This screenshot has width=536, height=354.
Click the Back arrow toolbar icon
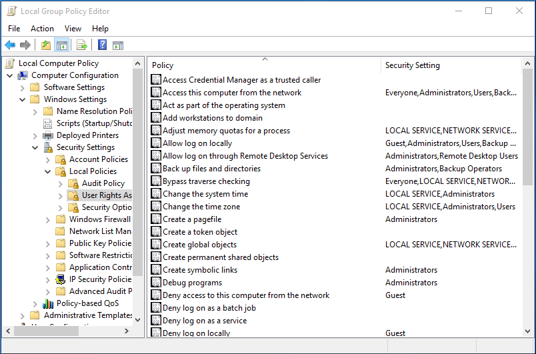pyautogui.click(x=10, y=45)
